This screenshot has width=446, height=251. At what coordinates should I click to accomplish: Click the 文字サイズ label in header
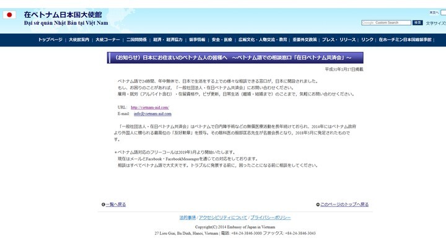point(435,24)
